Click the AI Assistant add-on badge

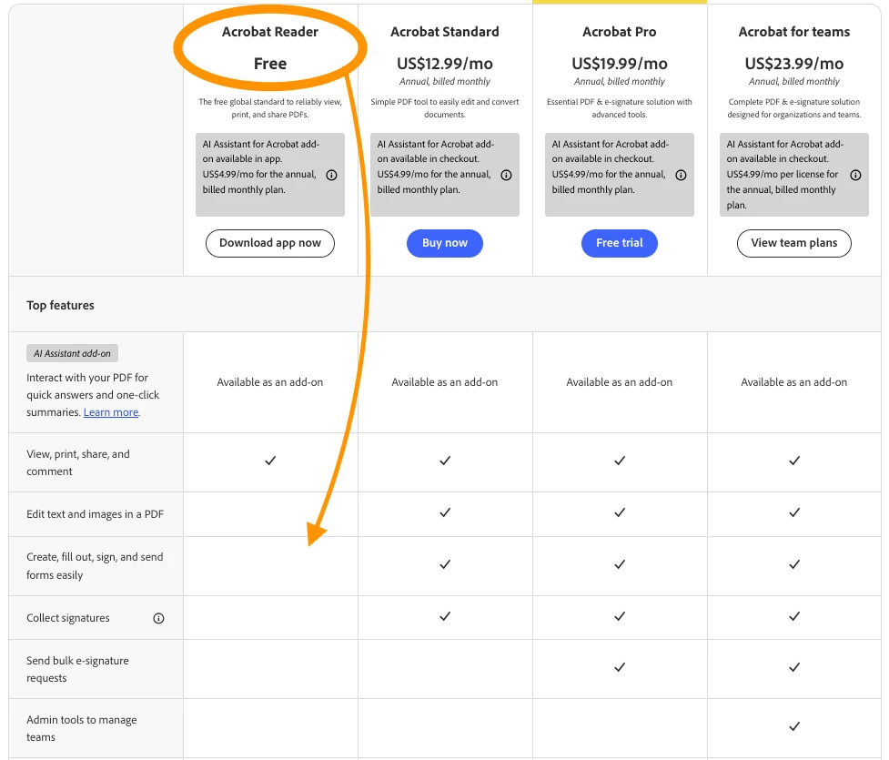(72, 353)
